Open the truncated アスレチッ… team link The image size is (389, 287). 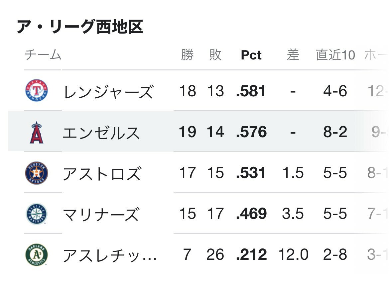tap(110, 255)
